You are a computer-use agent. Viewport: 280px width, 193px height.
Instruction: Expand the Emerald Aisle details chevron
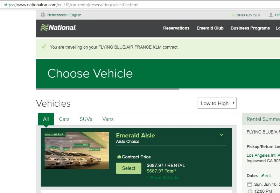[x=221, y=135]
